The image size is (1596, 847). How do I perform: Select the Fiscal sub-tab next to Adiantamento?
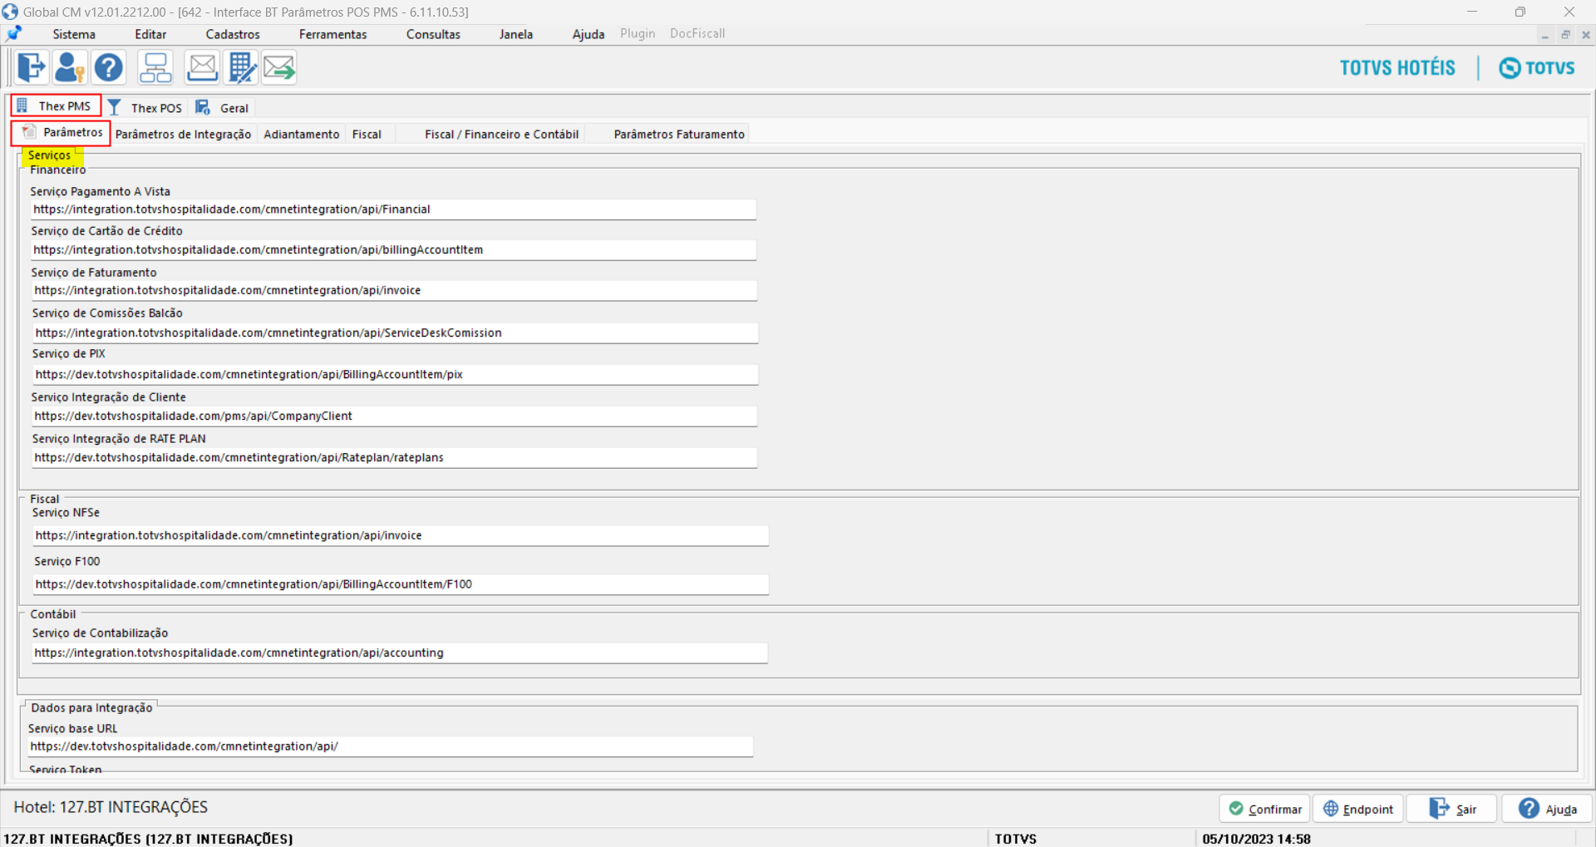pyautogui.click(x=367, y=134)
